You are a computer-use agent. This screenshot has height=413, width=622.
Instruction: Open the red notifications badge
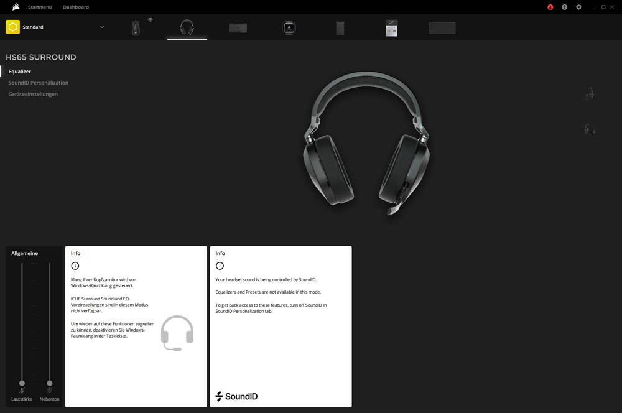[x=550, y=7]
